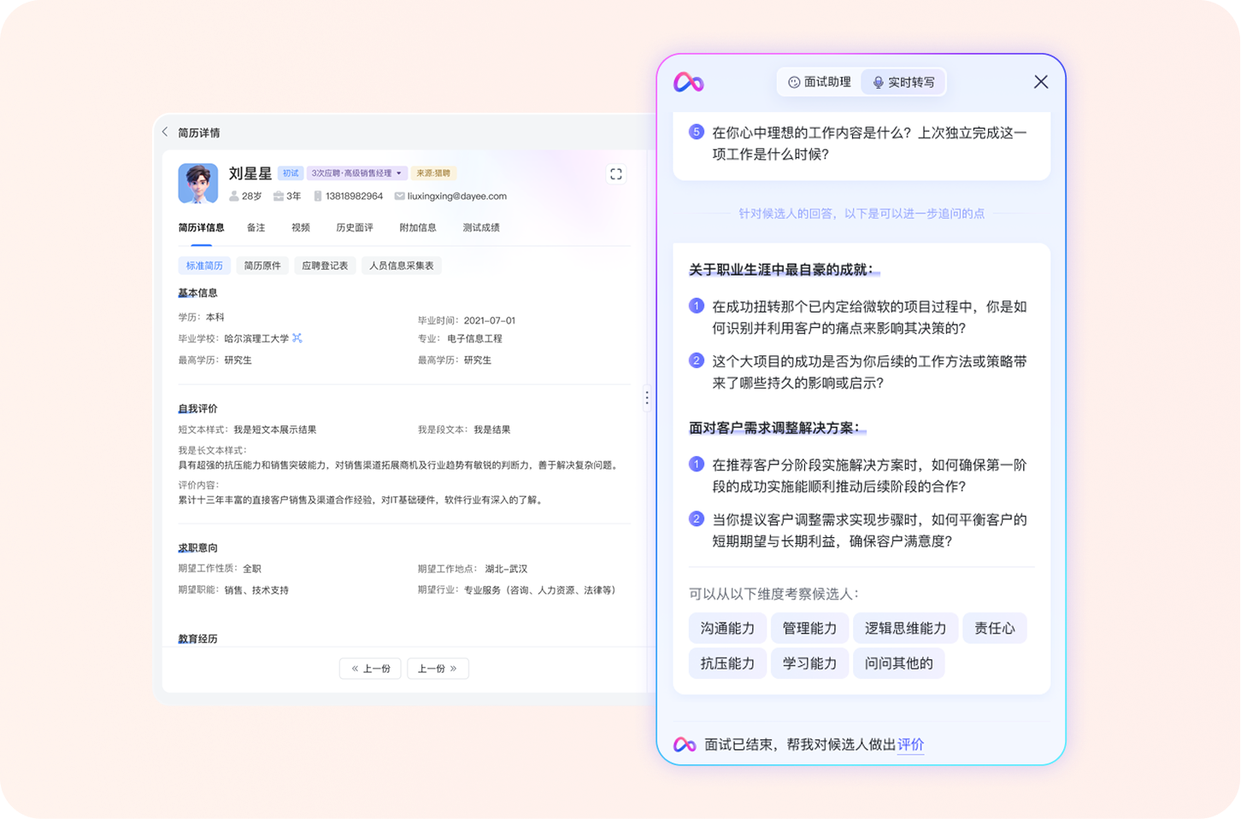
Task: Click the graduation date 2021-07-01
Action: [490, 320]
